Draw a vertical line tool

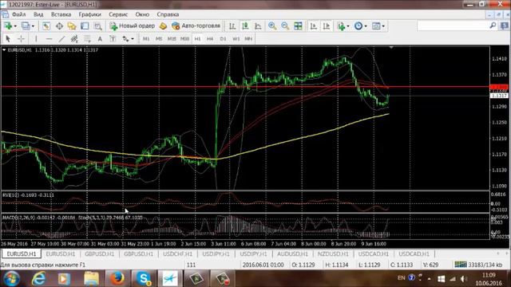[x=36, y=39]
